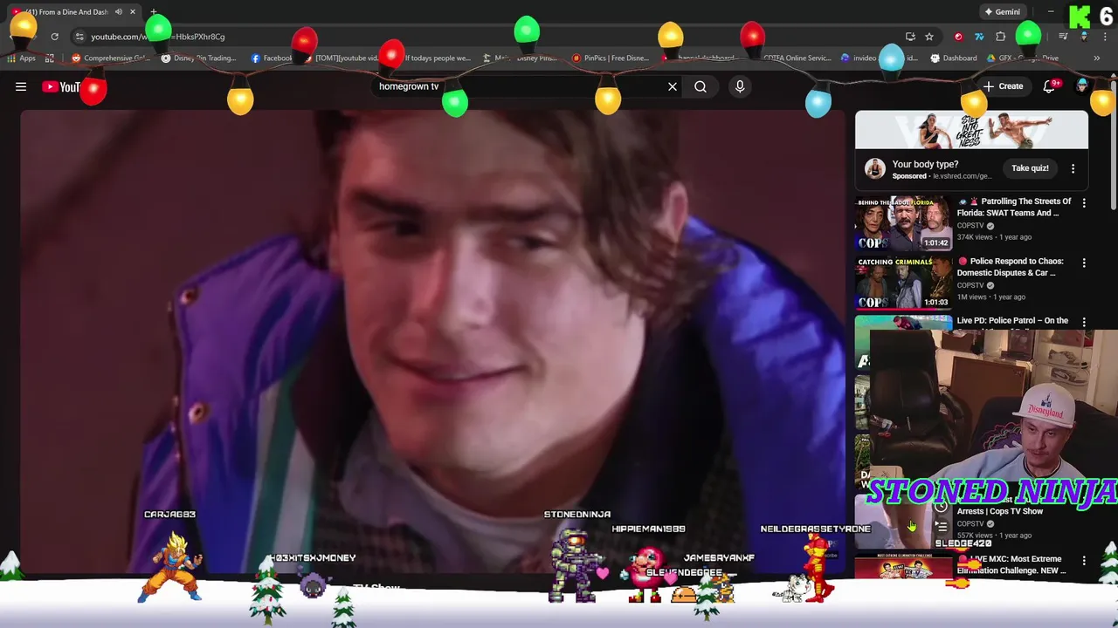Click COPSTV under 'Patrolling The Streets' video

[970, 226]
